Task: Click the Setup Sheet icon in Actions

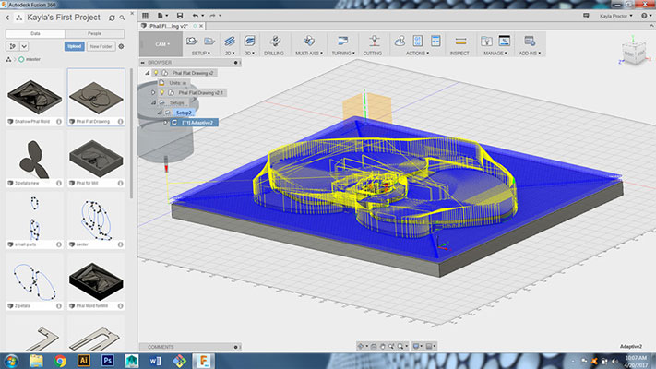Action: coord(435,41)
